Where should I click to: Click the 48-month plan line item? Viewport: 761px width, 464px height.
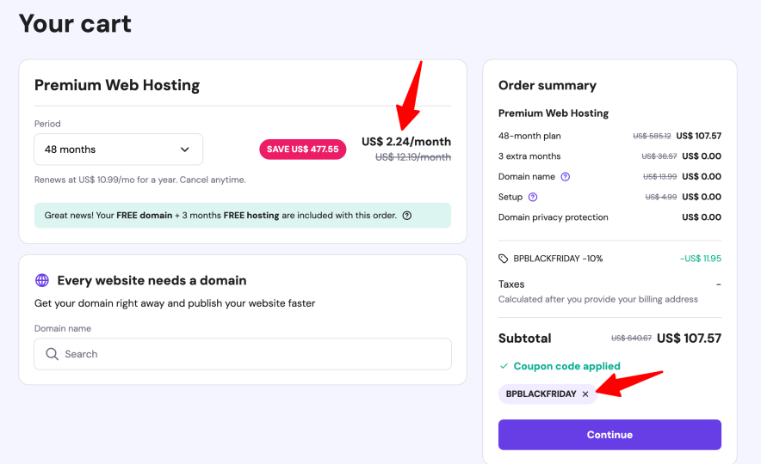pos(529,136)
